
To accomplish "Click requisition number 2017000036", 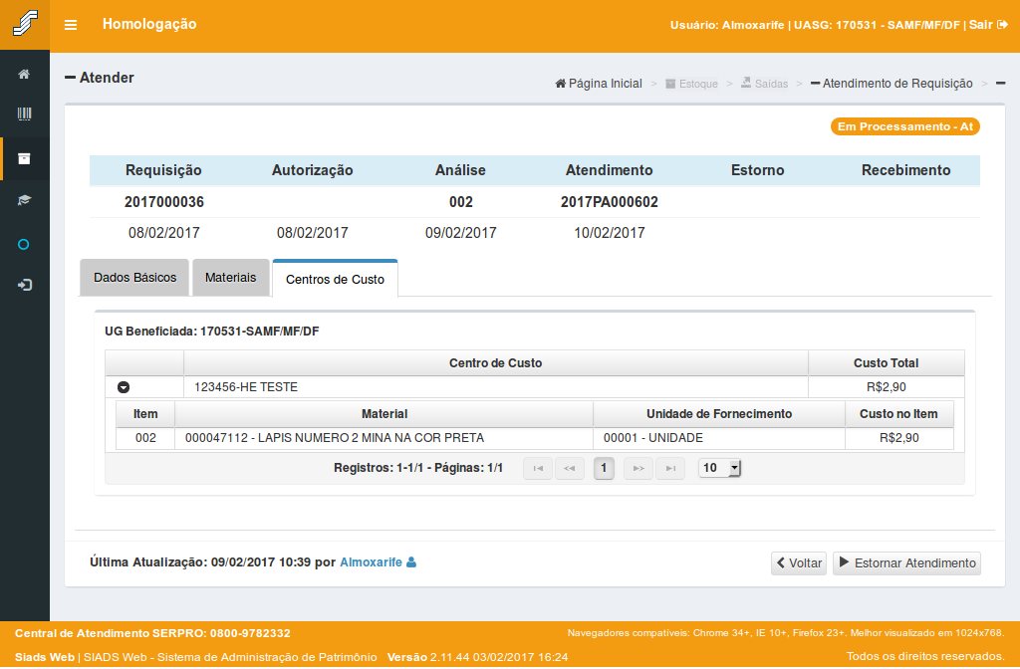I will point(164,202).
